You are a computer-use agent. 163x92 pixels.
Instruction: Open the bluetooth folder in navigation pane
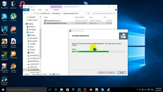point(32,17)
